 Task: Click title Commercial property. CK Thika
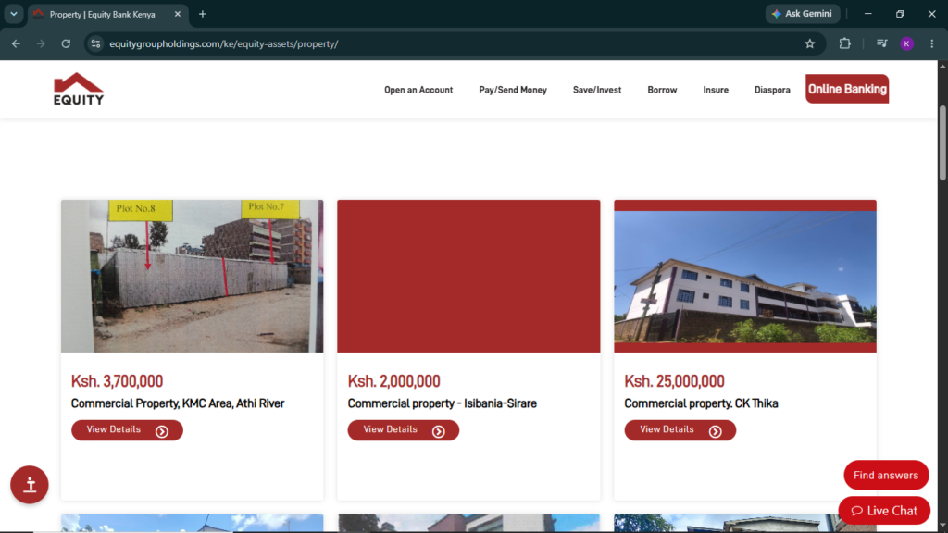pyautogui.click(x=701, y=403)
